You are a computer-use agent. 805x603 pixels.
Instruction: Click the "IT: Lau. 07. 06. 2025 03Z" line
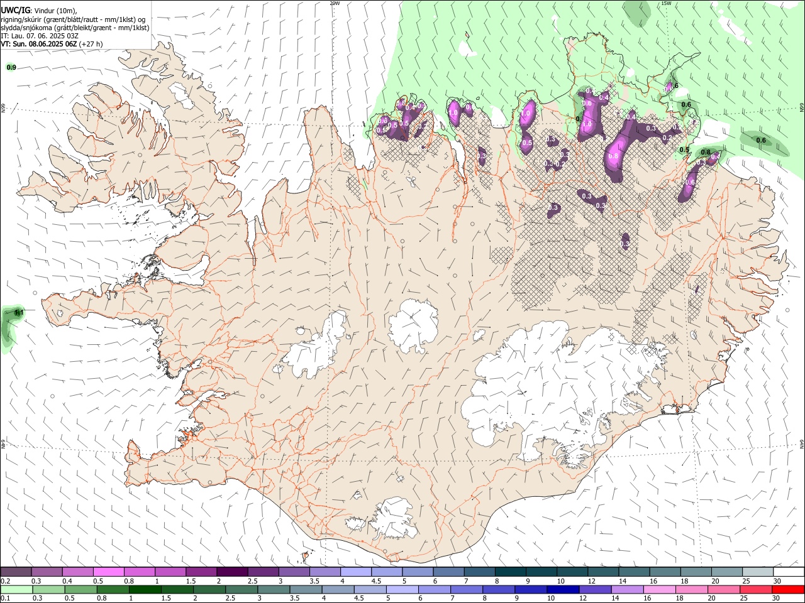tap(40, 36)
